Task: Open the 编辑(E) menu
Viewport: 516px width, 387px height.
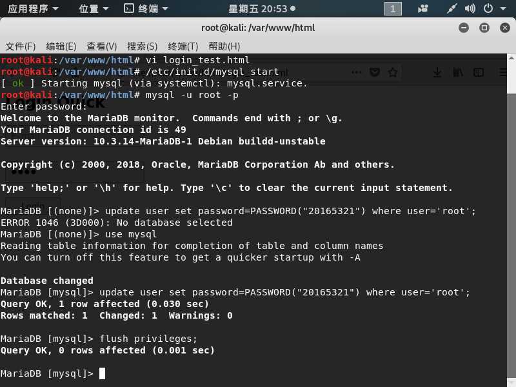Action: tap(61, 46)
